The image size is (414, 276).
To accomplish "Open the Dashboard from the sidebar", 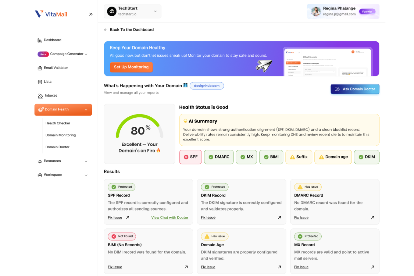I will click(52, 40).
